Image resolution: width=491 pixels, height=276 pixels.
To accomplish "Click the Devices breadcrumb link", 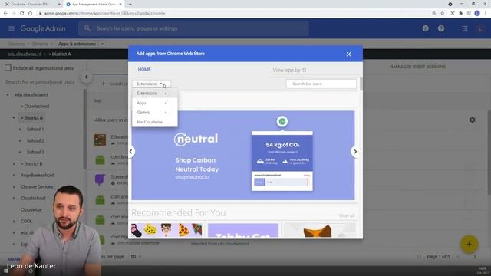I will (16, 44).
